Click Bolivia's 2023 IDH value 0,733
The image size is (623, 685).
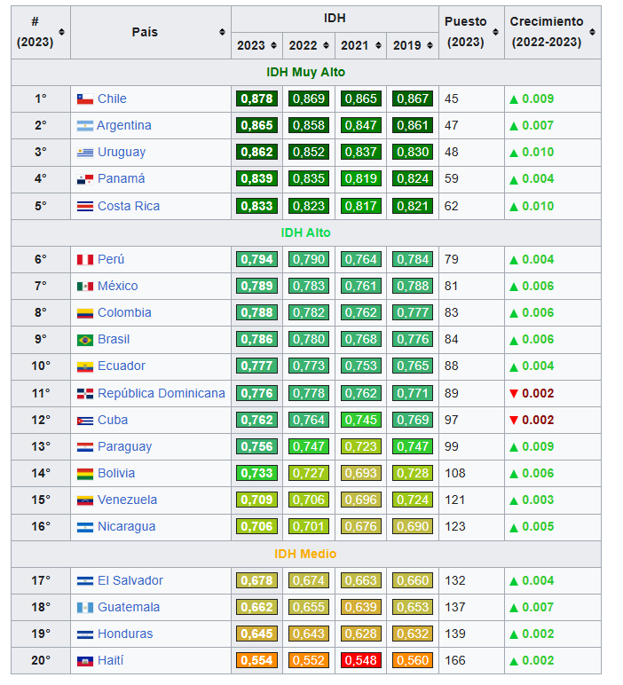click(x=256, y=474)
